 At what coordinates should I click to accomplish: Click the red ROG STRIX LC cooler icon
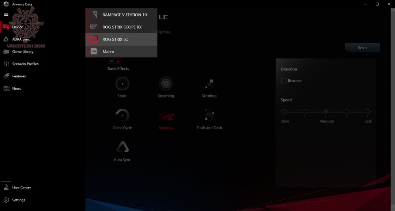[x=94, y=39]
